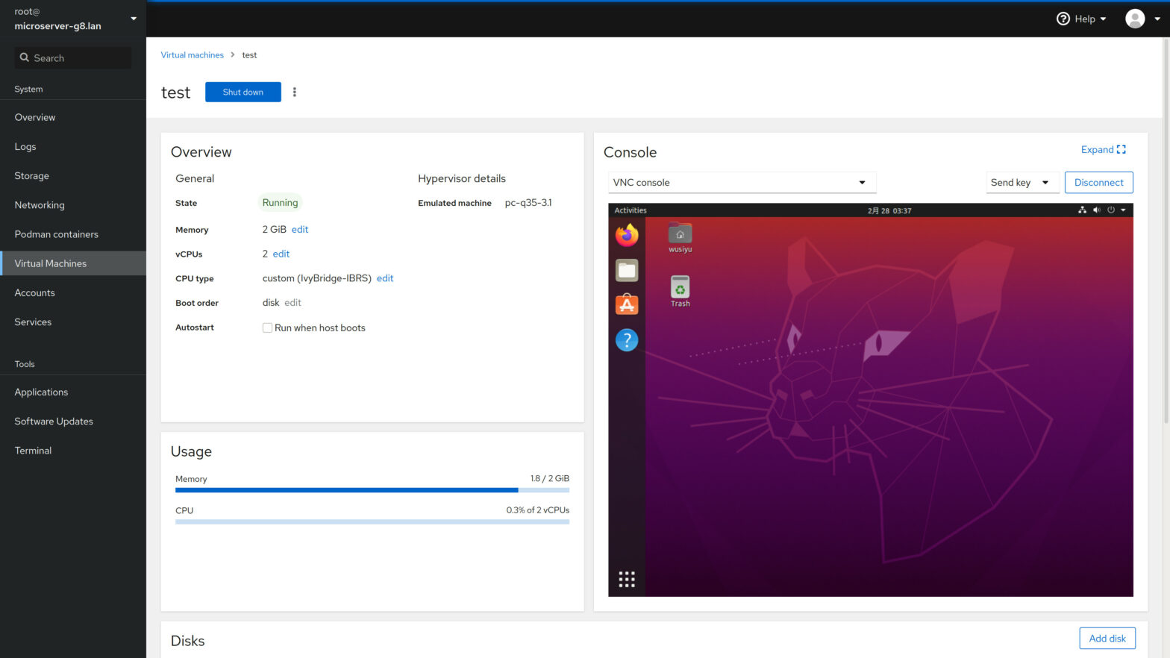The width and height of the screenshot is (1170, 658).
Task: Click the sidebar Search field
Action: [73, 58]
